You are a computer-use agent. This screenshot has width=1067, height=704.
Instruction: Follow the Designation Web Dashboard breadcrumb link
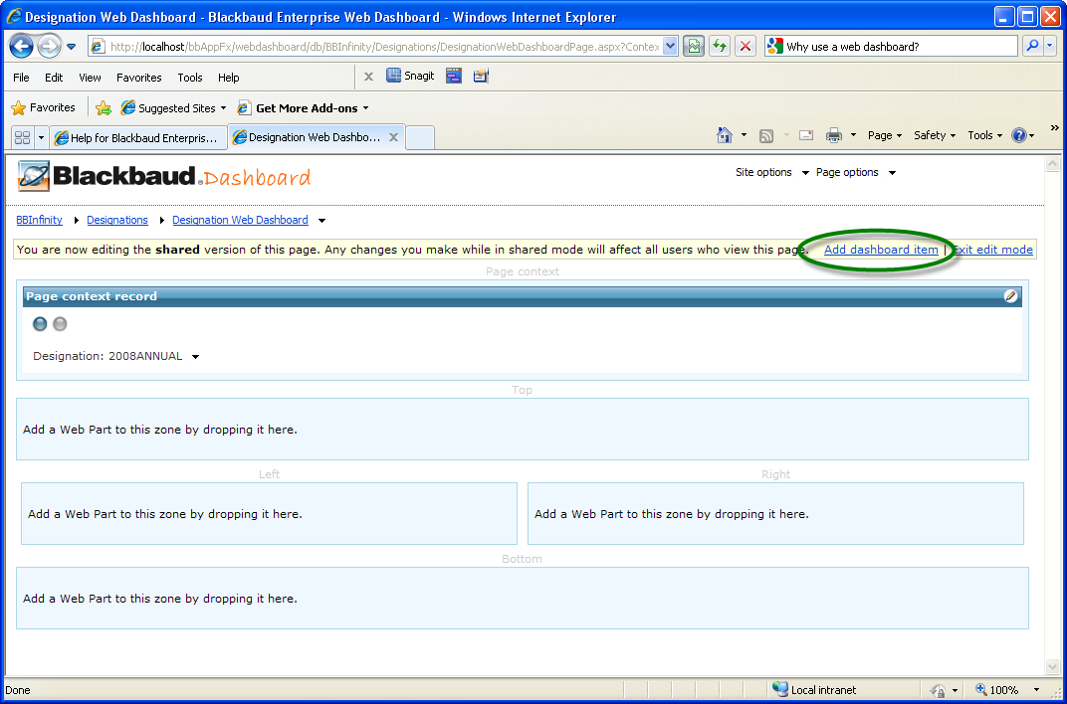(240, 220)
